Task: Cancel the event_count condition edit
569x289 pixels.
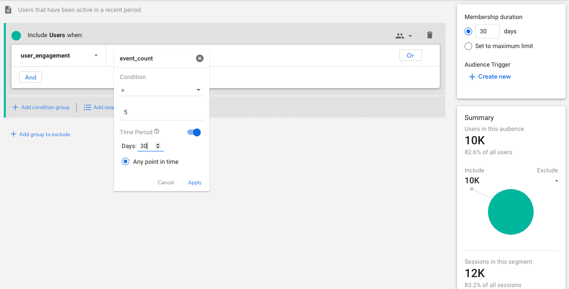Action: [x=166, y=182]
